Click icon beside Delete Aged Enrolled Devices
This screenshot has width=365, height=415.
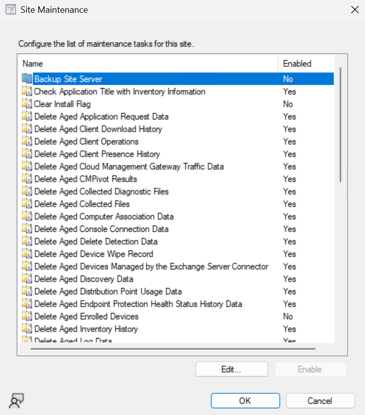pyautogui.click(x=27, y=317)
